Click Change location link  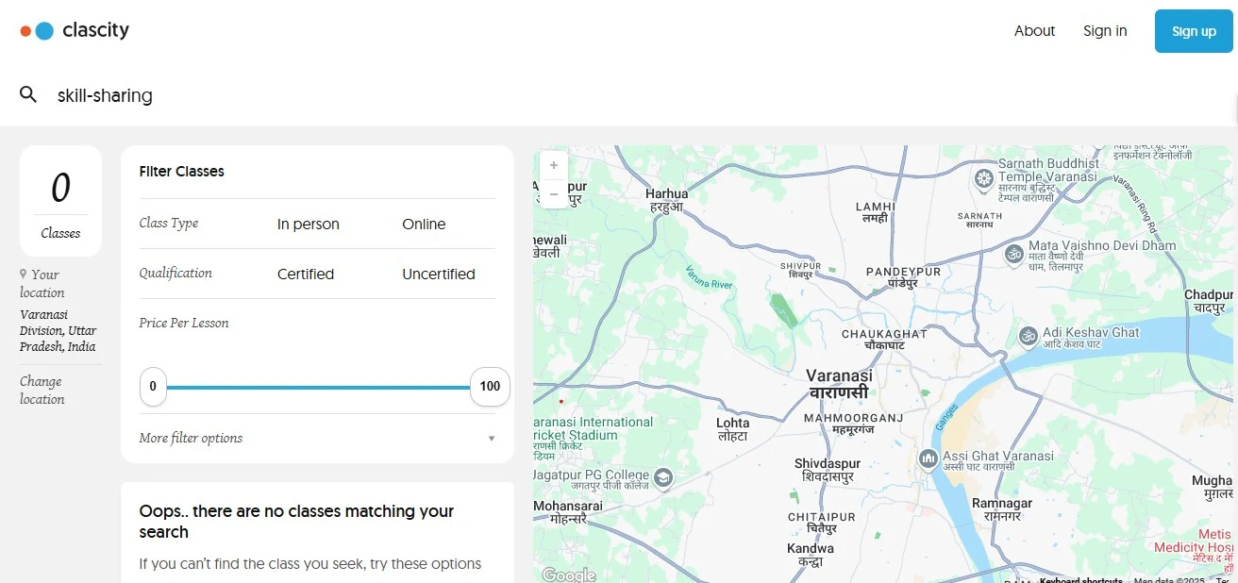point(42,390)
